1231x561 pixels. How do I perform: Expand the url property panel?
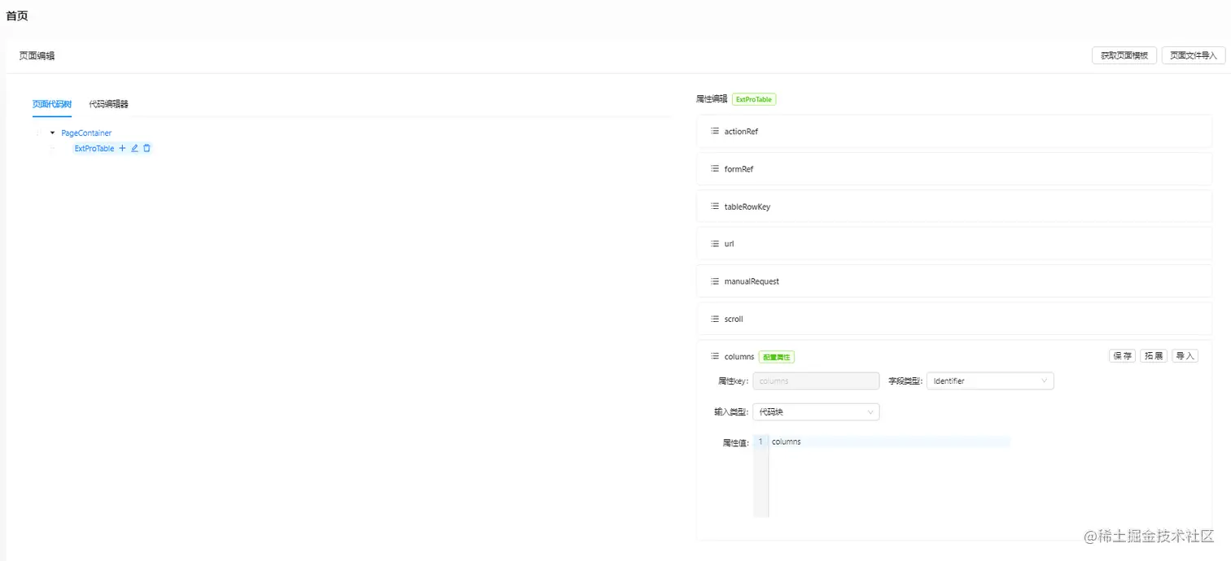(954, 244)
